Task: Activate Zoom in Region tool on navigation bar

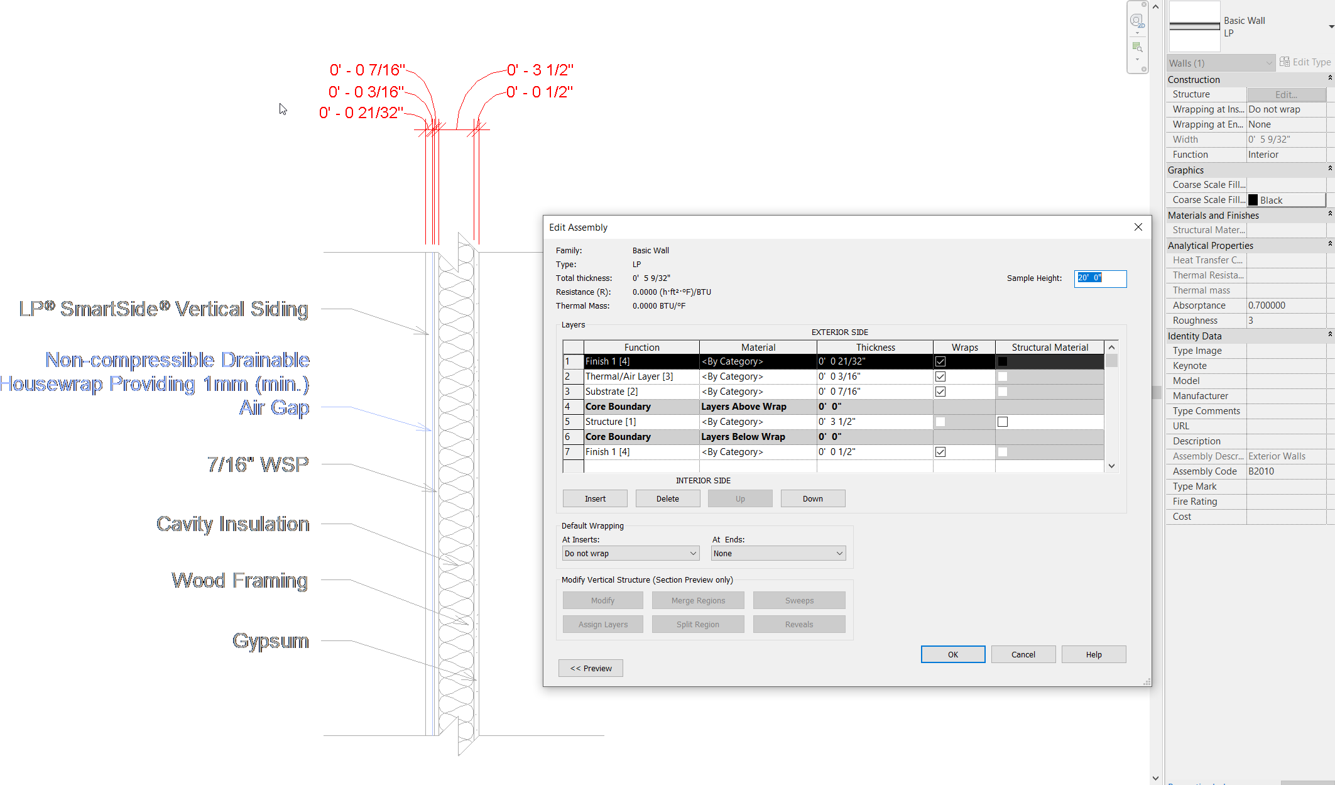Action: (1137, 47)
